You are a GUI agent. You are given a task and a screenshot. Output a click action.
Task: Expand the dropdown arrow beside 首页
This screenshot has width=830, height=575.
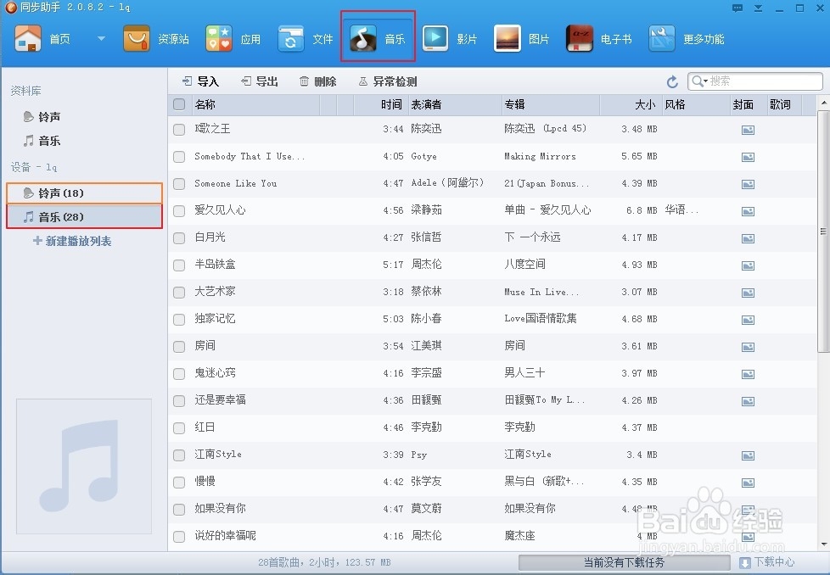101,39
